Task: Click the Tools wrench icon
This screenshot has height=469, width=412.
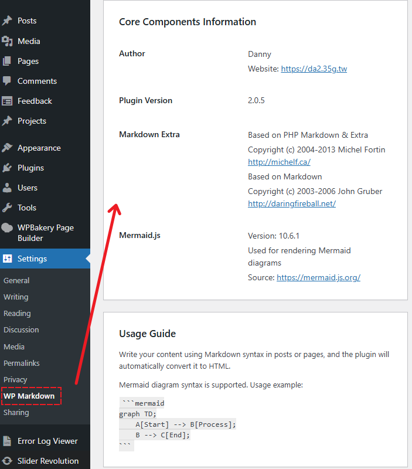Action: coord(7,208)
